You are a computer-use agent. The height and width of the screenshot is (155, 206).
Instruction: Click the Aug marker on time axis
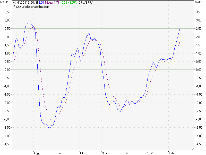[x=36, y=153]
